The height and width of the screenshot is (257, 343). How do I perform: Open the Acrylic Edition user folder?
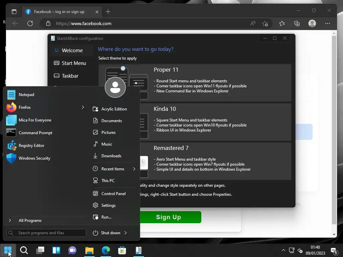pos(114,109)
